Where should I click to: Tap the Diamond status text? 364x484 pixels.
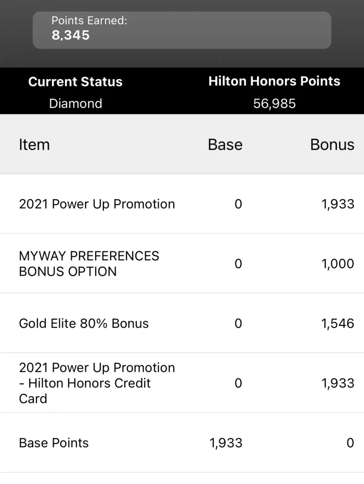click(x=75, y=104)
